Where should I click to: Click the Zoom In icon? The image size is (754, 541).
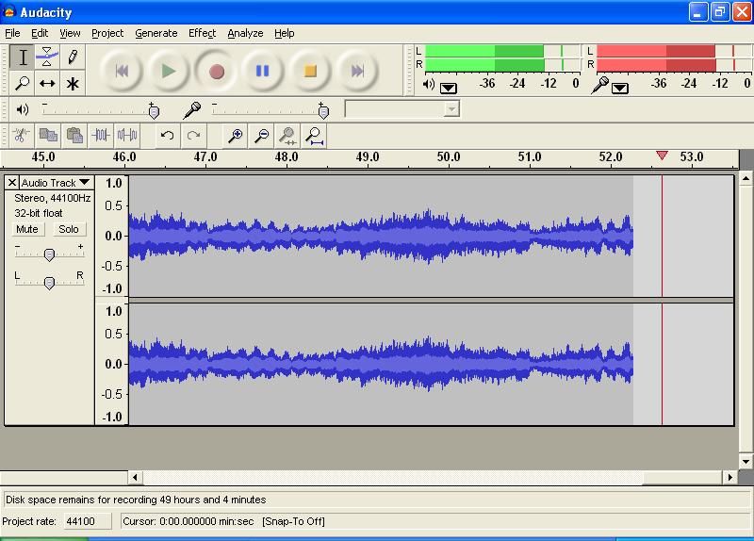[x=235, y=135]
